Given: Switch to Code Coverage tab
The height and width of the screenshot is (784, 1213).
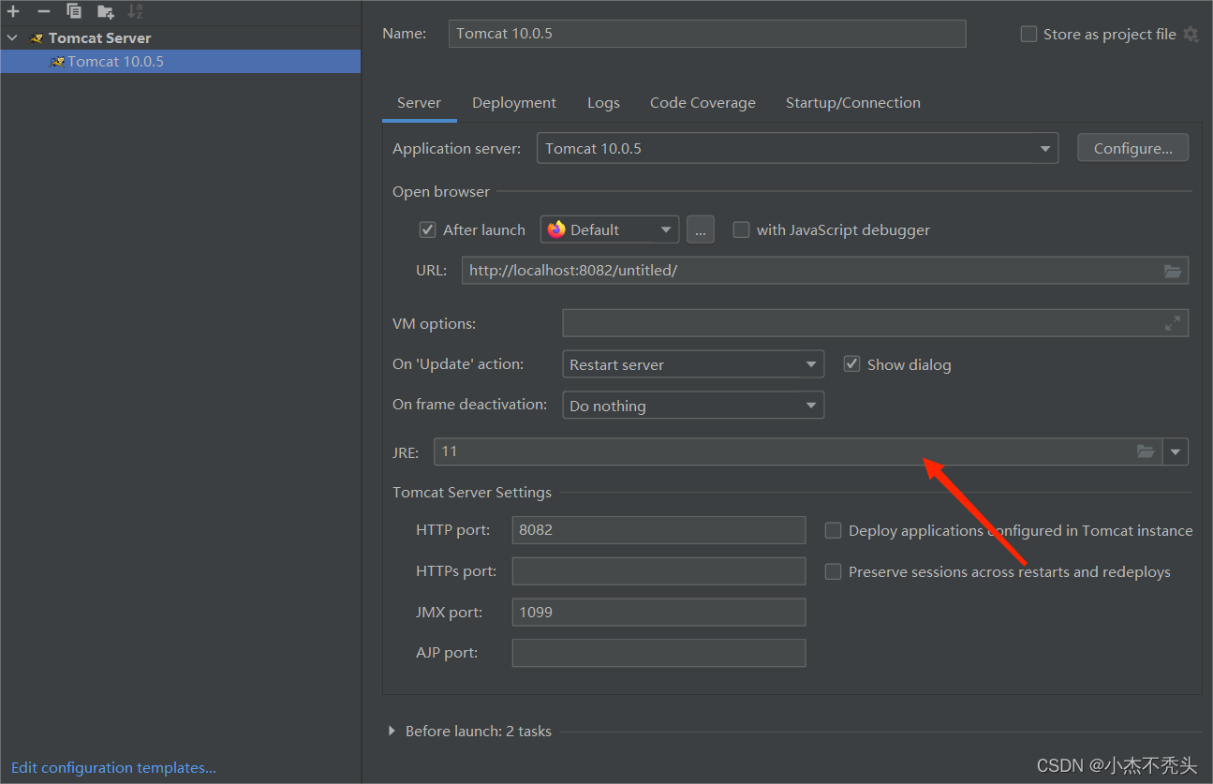Looking at the screenshot, I should tap(703, 103).
